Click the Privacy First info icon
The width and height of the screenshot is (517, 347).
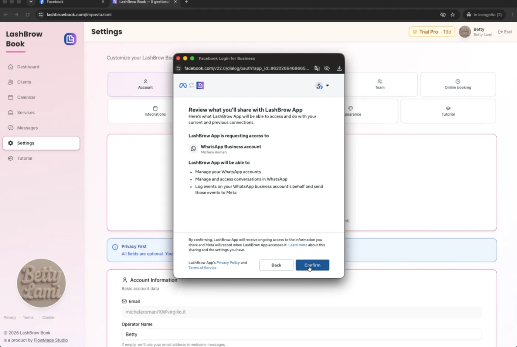pyautogui.click(x=115, y=247)
